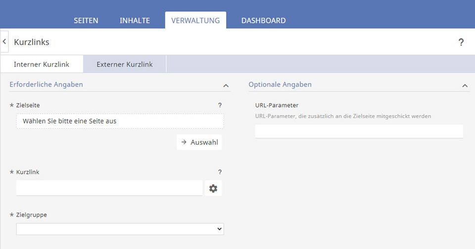Switch to the INHALTE tab

135,21
